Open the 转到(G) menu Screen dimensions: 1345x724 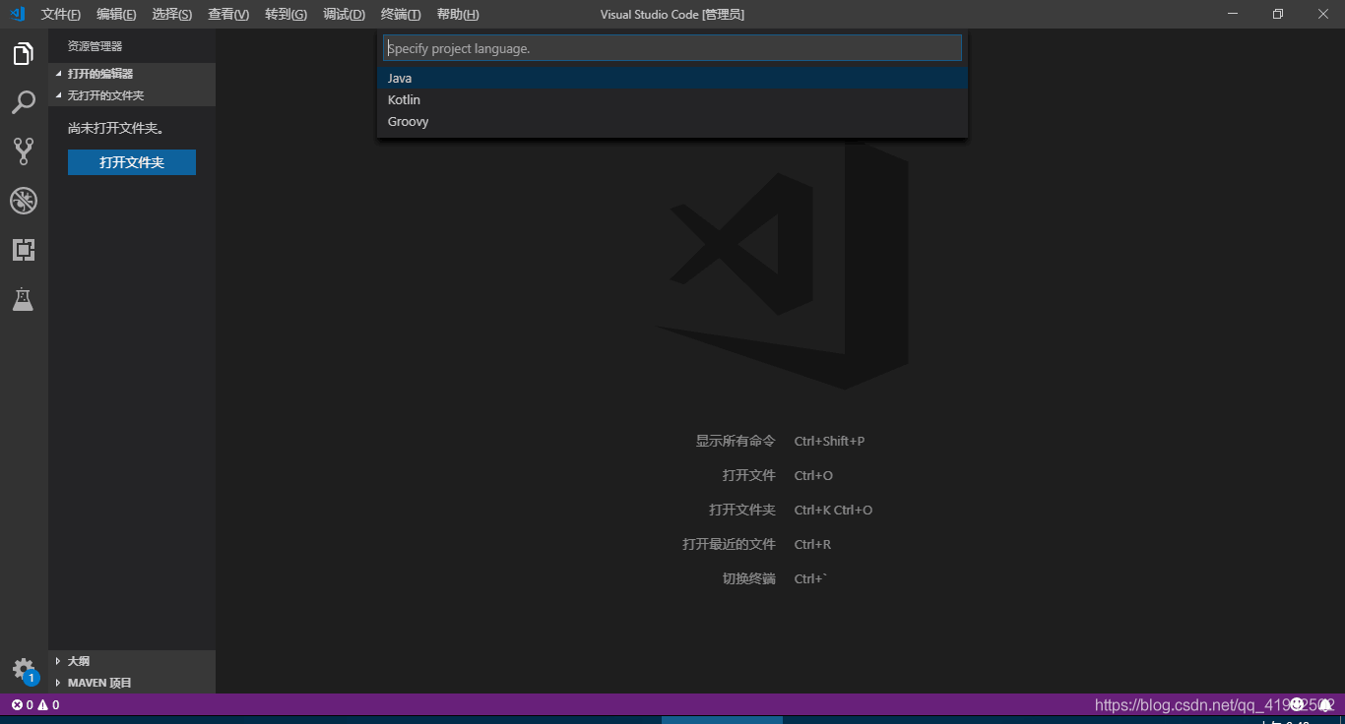[286, 14]
